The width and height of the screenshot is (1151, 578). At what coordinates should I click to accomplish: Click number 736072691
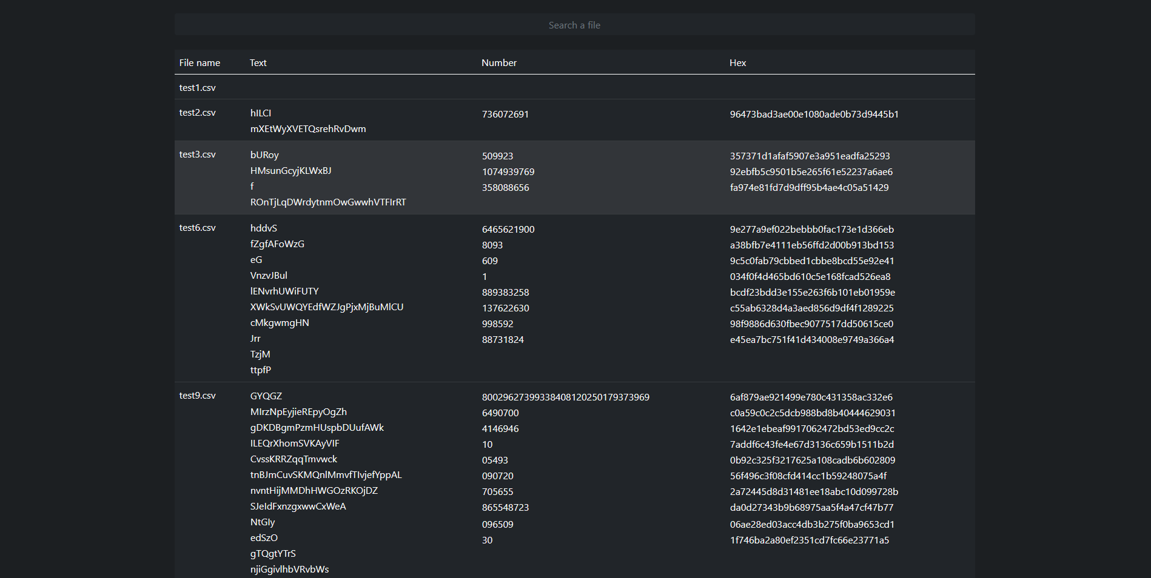pyautogui.click(x=505, y=115)
